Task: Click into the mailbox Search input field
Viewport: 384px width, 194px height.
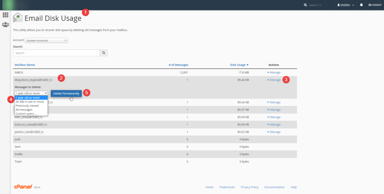Action: click(56, 53)
